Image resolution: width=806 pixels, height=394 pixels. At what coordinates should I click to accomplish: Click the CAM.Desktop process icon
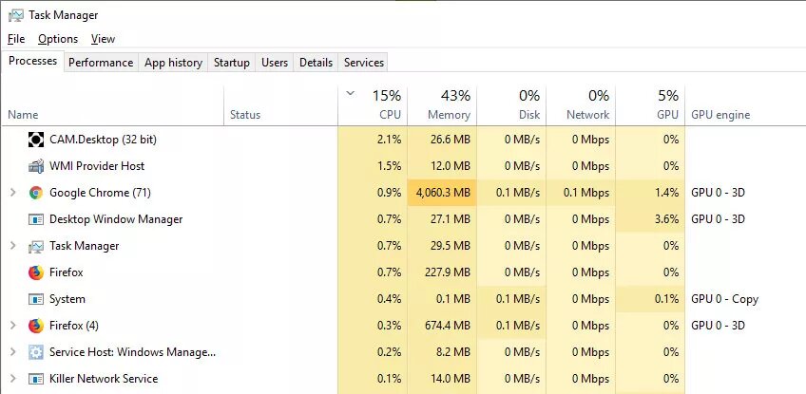tap(36, 140)
